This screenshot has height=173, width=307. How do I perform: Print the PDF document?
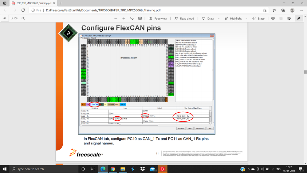coord(273,18)
